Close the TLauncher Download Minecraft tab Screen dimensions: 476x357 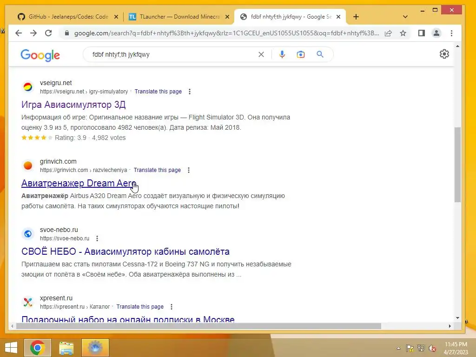point(227,17)
